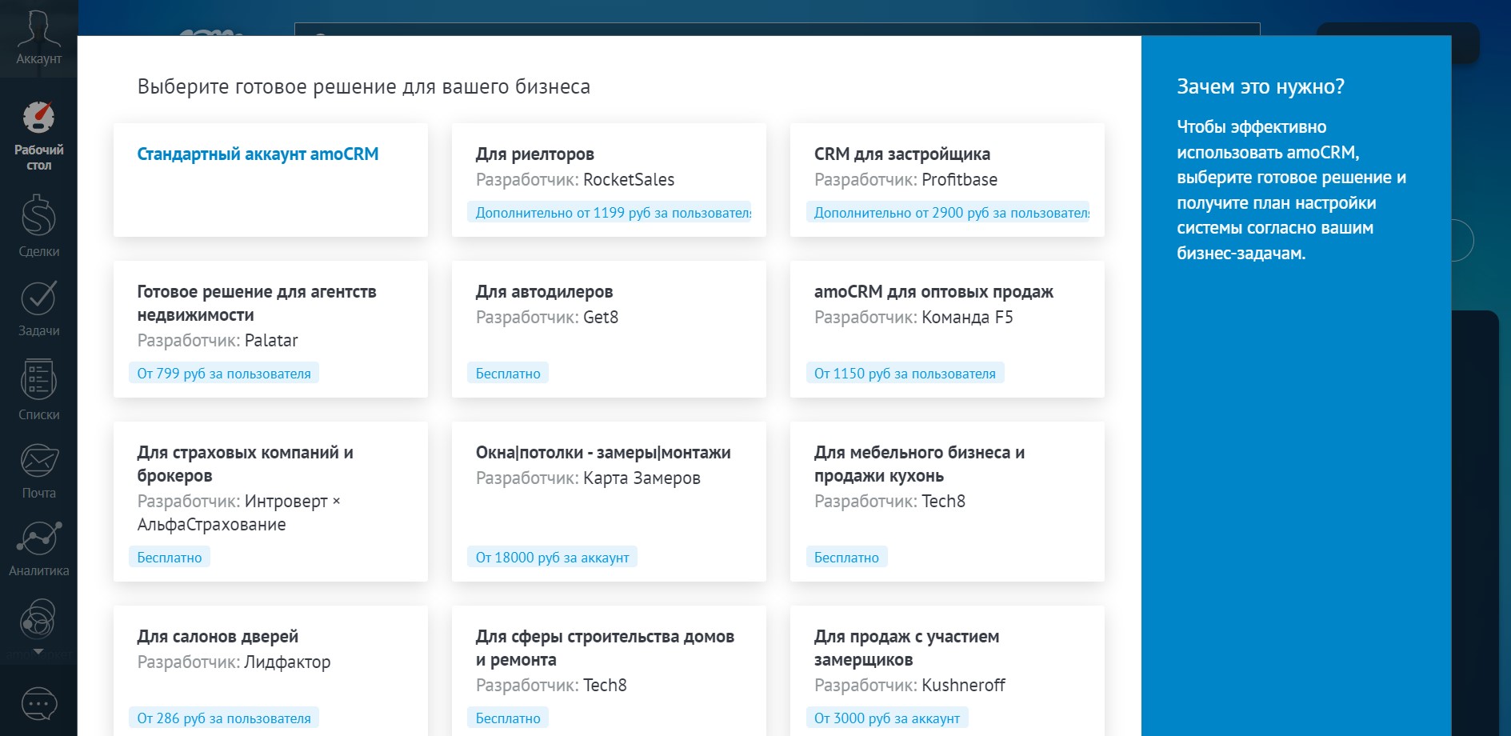Click the От 1150 руб за пользователя tag
This screenshot has height=736, width=1511.
[x=905, y=374]
